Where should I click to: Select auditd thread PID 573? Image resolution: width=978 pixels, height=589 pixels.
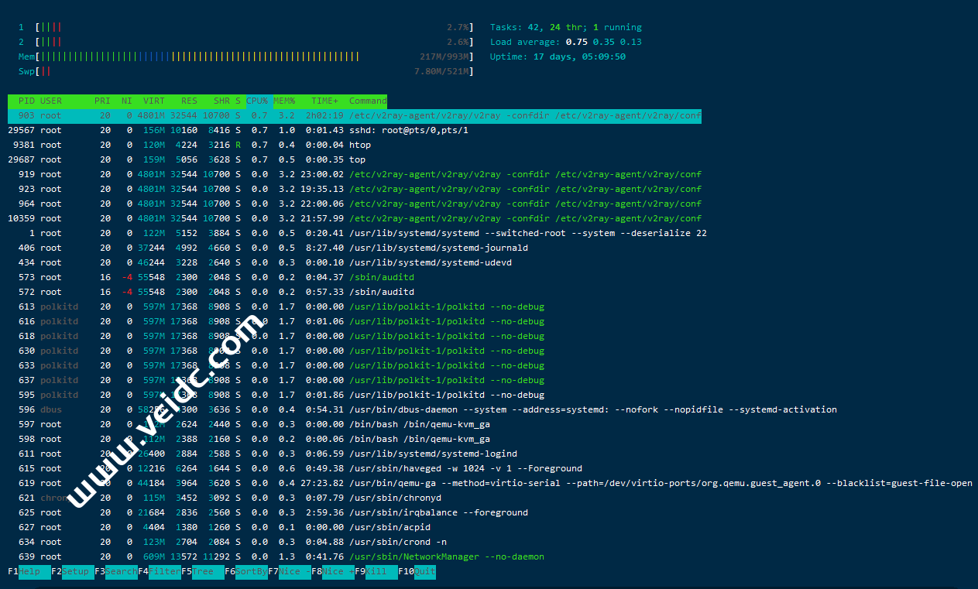click(211, 277)
